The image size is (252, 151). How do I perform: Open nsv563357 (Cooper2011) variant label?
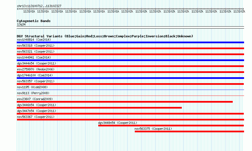coord(36,81)
